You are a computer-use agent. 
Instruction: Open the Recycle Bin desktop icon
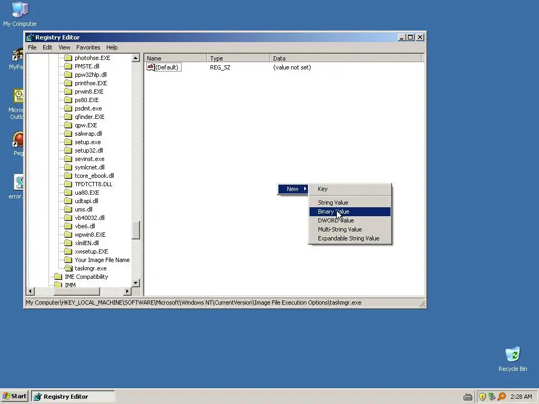[x=513, y=359]
